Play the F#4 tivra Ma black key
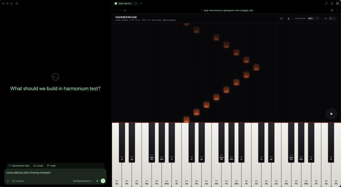 (x=221, y=143)
